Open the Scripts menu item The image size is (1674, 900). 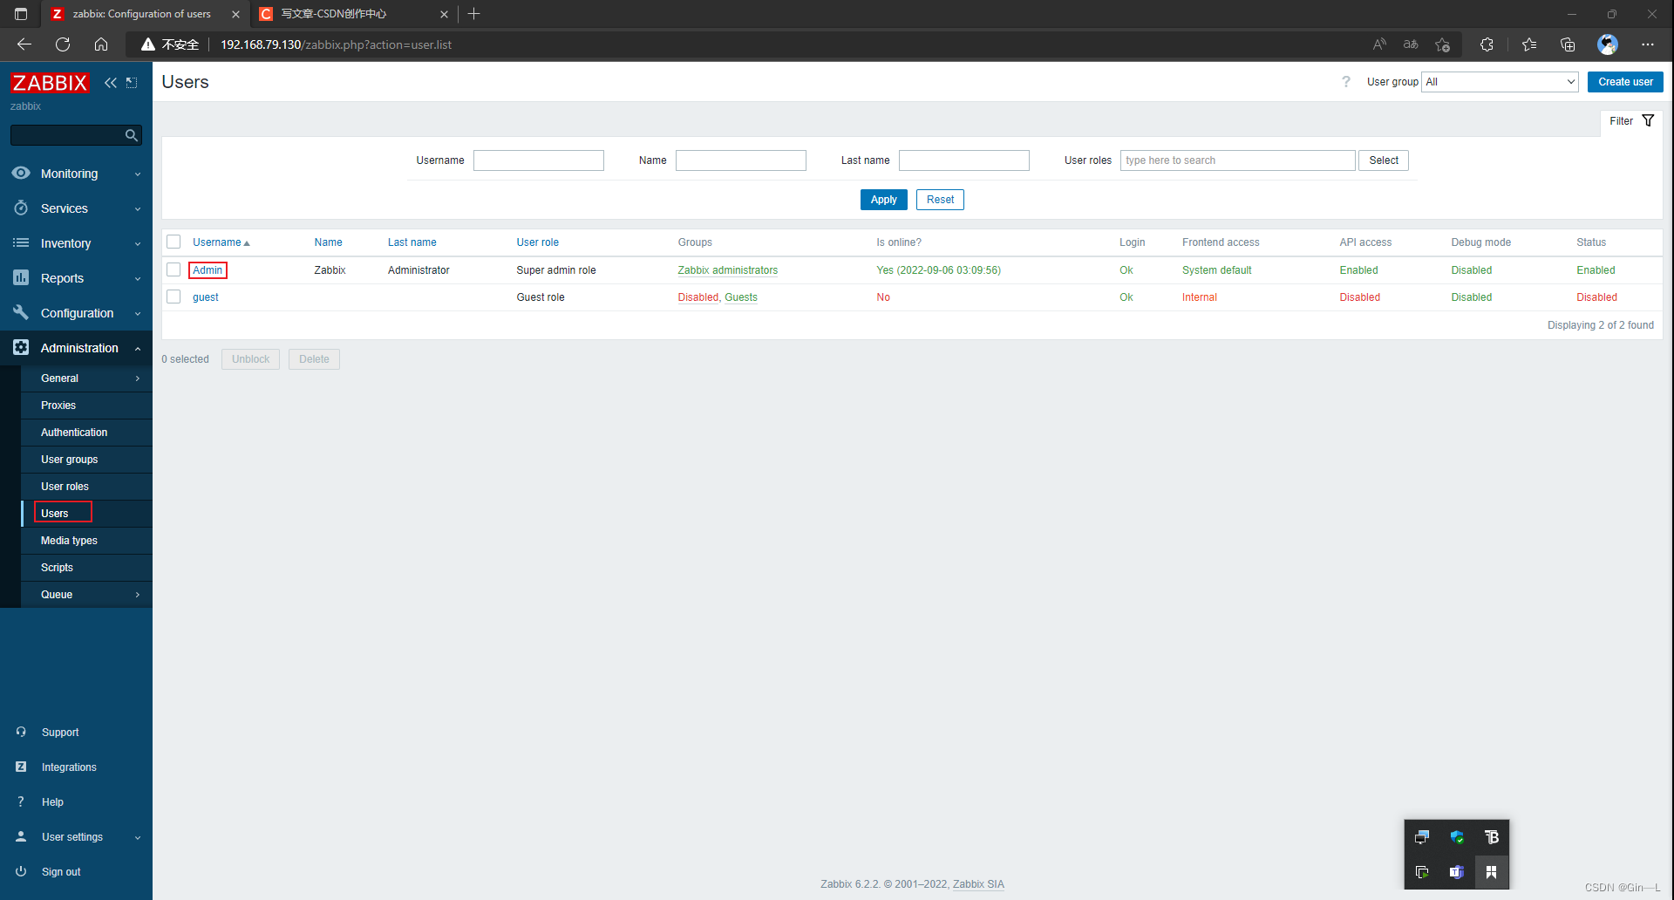point(87,568)
